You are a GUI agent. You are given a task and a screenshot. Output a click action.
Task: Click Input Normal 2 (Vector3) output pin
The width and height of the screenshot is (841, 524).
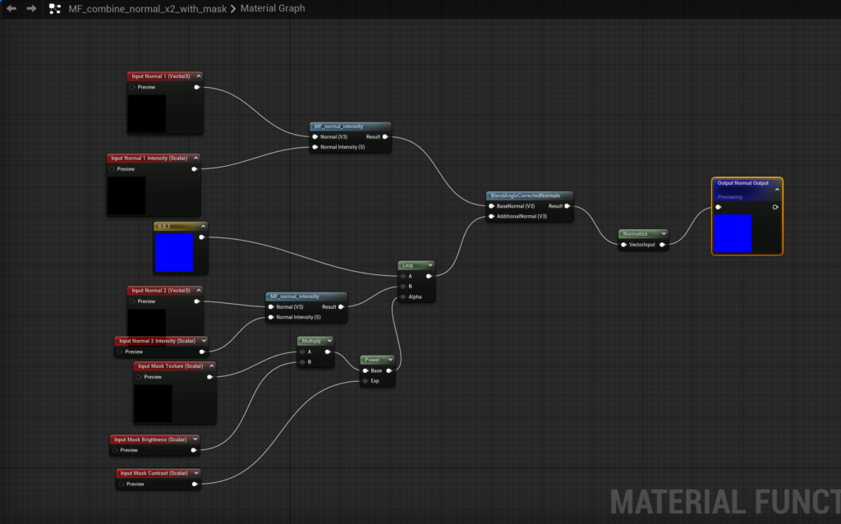click(197, 301)
